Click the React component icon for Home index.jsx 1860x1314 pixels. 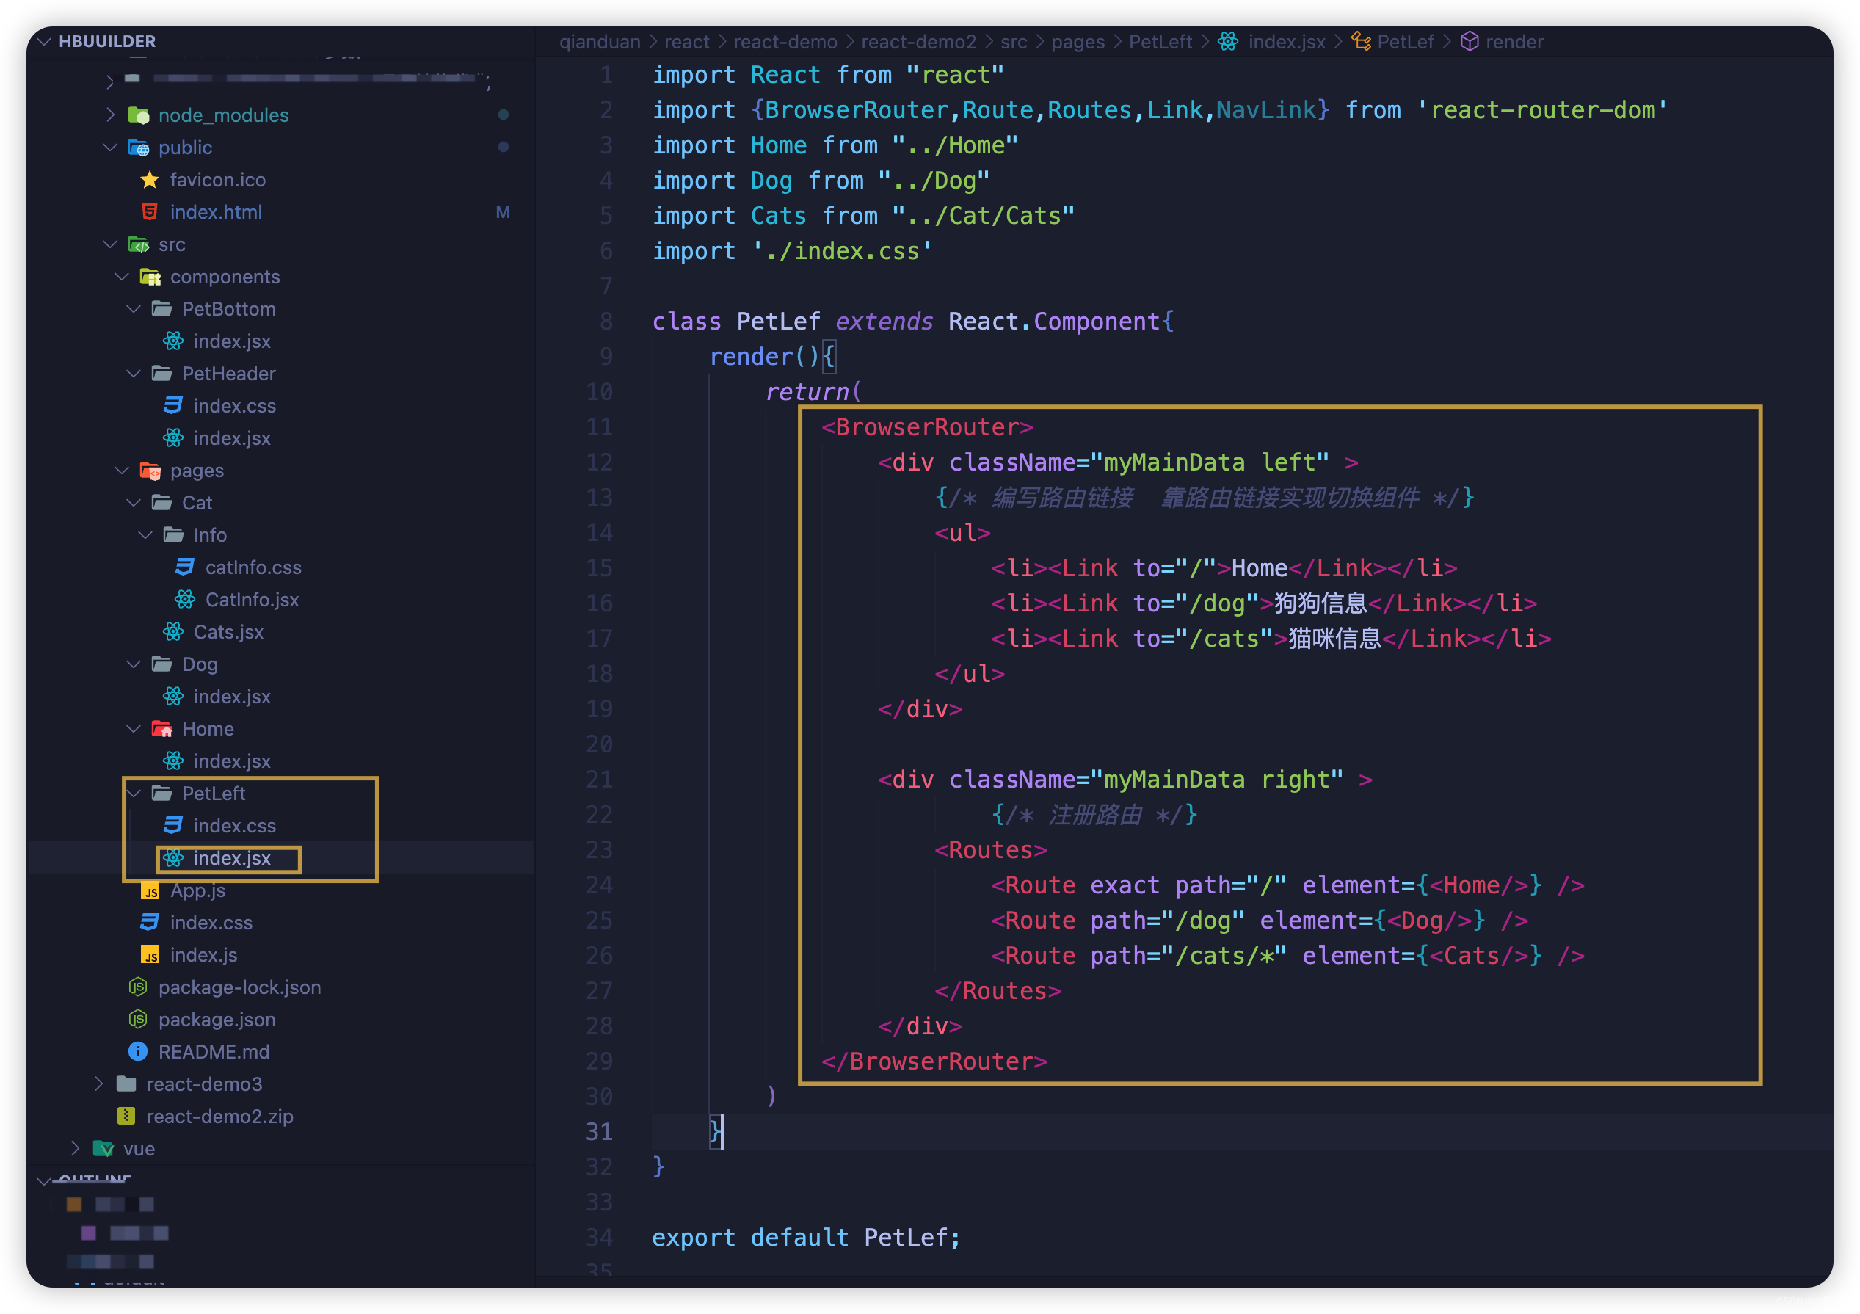pyautogui.click(x=172, y=761)
